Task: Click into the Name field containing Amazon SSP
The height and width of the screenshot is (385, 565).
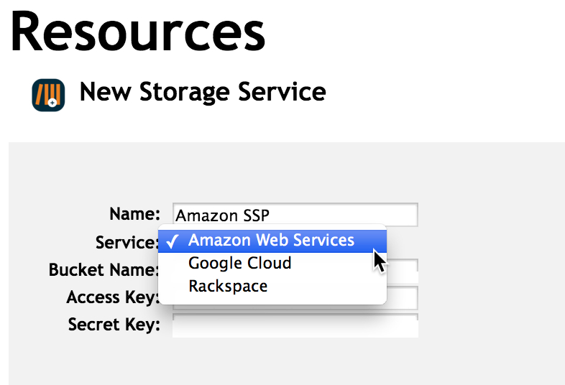Action: (295, 215)
